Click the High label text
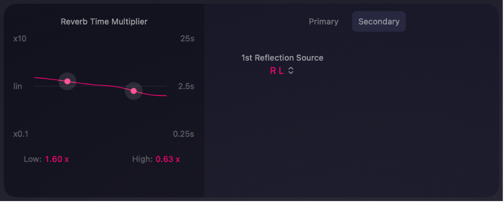Viewport: 504px width, 202px height. click(x=142, y=159)
